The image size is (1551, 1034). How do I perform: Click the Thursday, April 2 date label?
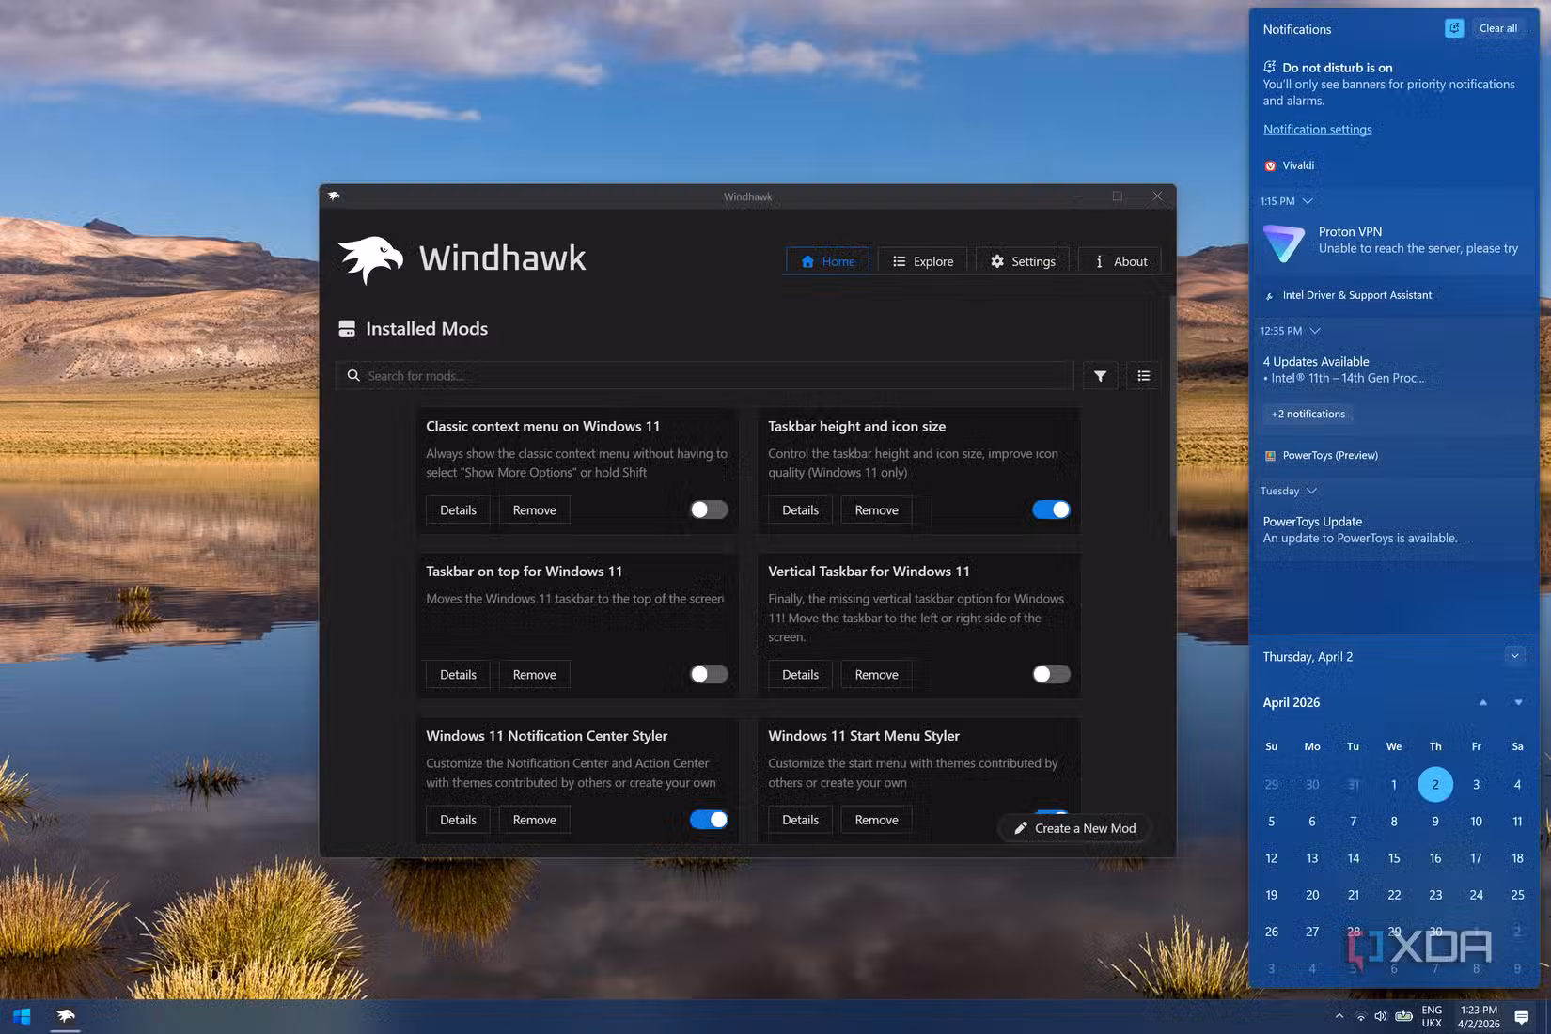click(1308, 657)
